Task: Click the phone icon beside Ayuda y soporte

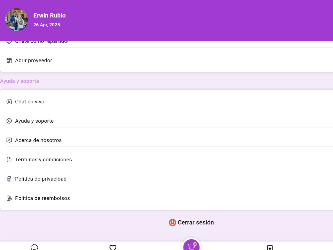Action: pyautogui.click(x=9, y=121)
